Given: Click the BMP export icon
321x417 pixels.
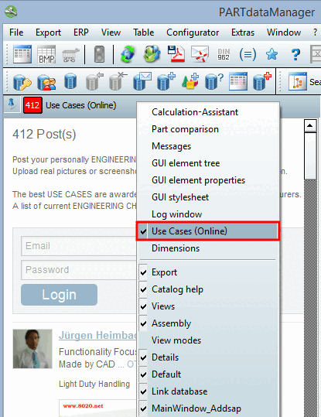Looking at the screenshot, I should point(46,54).
